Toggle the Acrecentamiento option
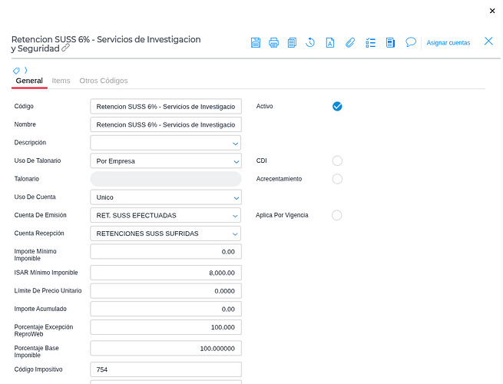Image resolution: width=503 pixels, height=384 pixels. click(x=337, y=179)
